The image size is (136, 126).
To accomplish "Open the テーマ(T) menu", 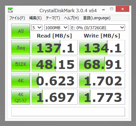I will point(53,18).
